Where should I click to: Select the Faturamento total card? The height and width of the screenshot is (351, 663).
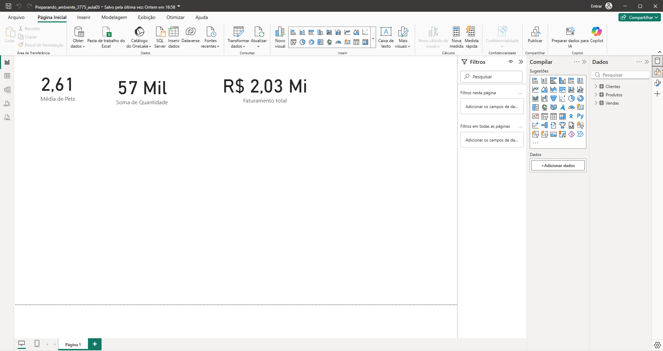point(265,90)
